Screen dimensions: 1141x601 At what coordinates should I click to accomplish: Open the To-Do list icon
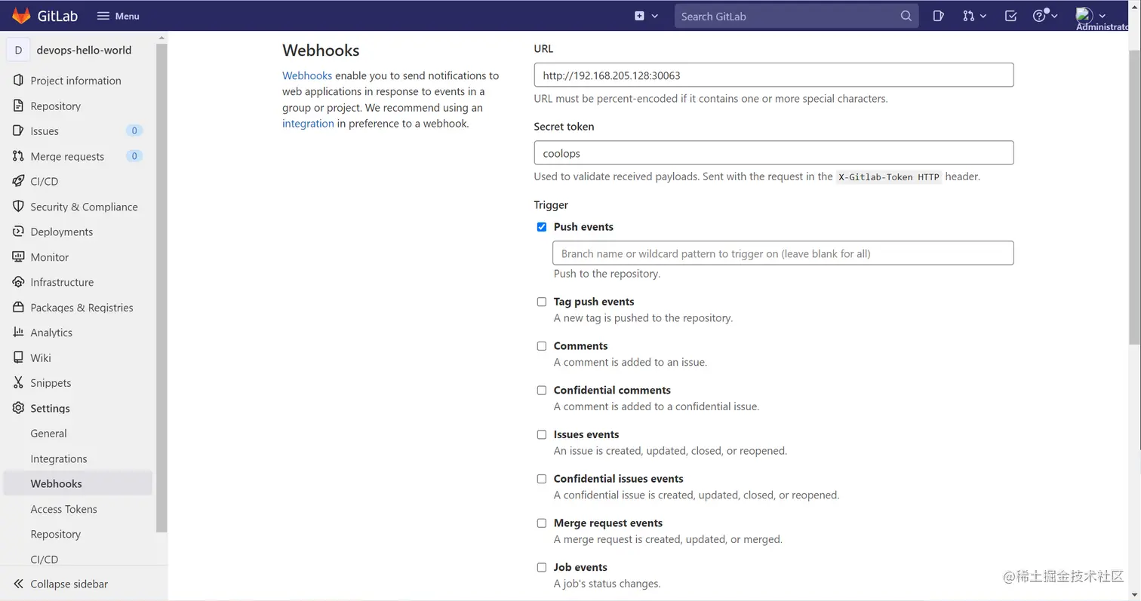tap(1011, 16)
